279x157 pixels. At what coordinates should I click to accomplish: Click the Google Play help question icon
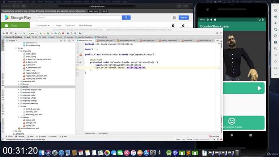173,25
